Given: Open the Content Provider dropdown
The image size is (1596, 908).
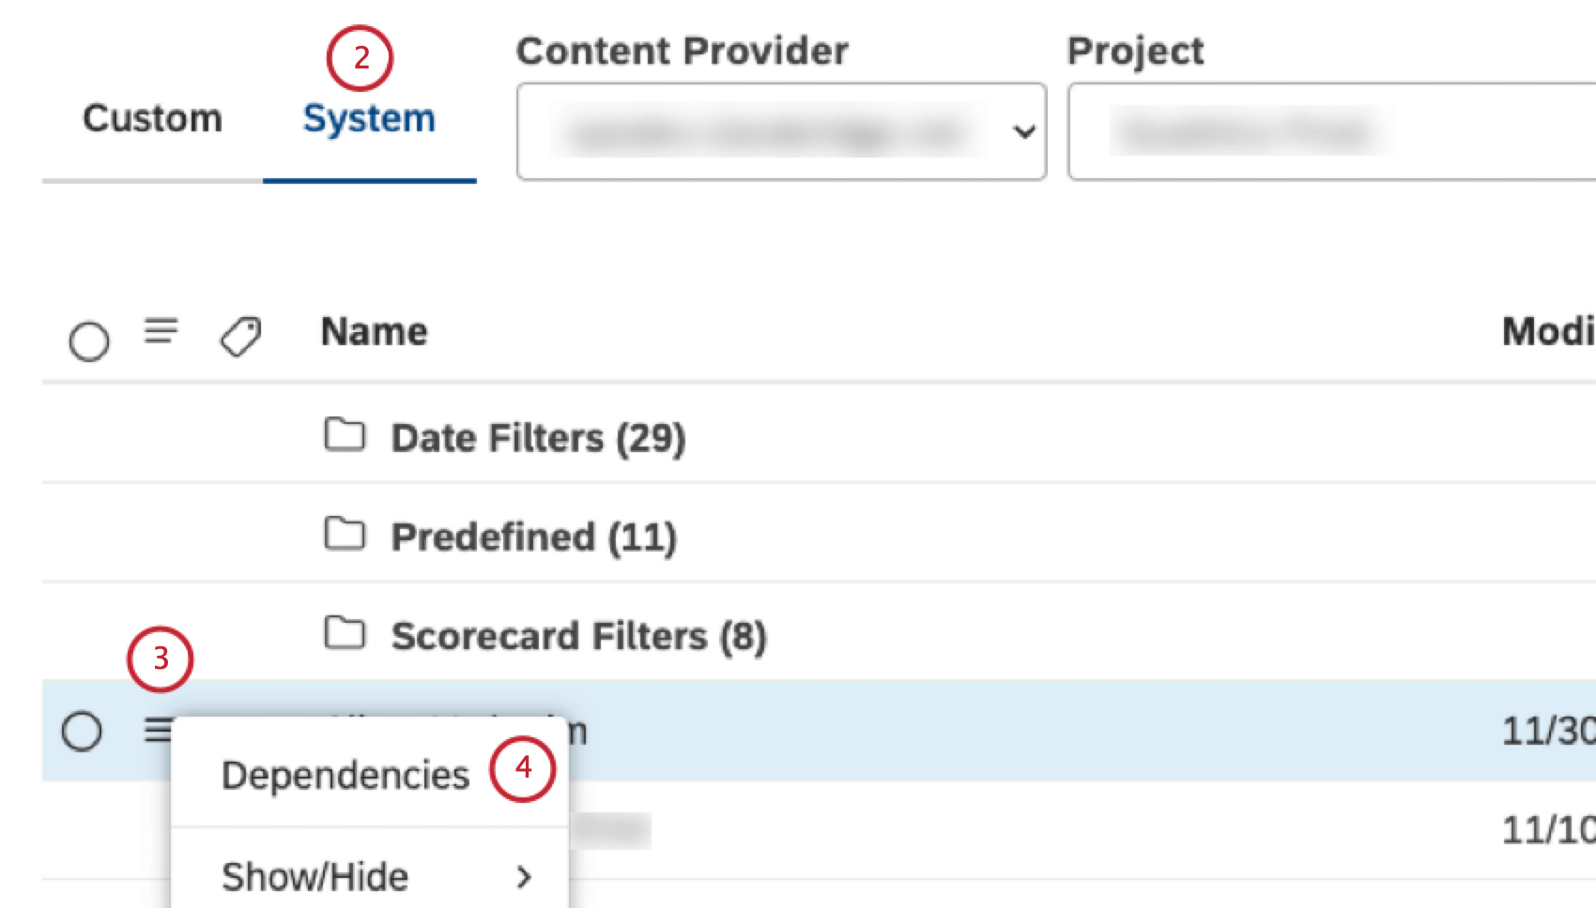Looking at the screenshot, I should pos(781,132).
